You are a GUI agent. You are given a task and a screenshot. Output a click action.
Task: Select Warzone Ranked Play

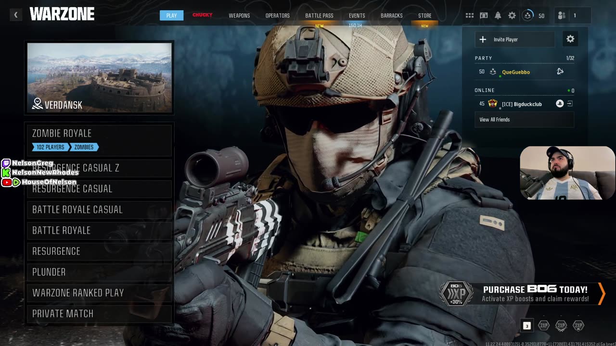click(99, 293)
